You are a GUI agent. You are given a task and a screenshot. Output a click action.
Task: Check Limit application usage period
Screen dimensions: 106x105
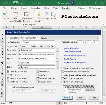point(10,87)
